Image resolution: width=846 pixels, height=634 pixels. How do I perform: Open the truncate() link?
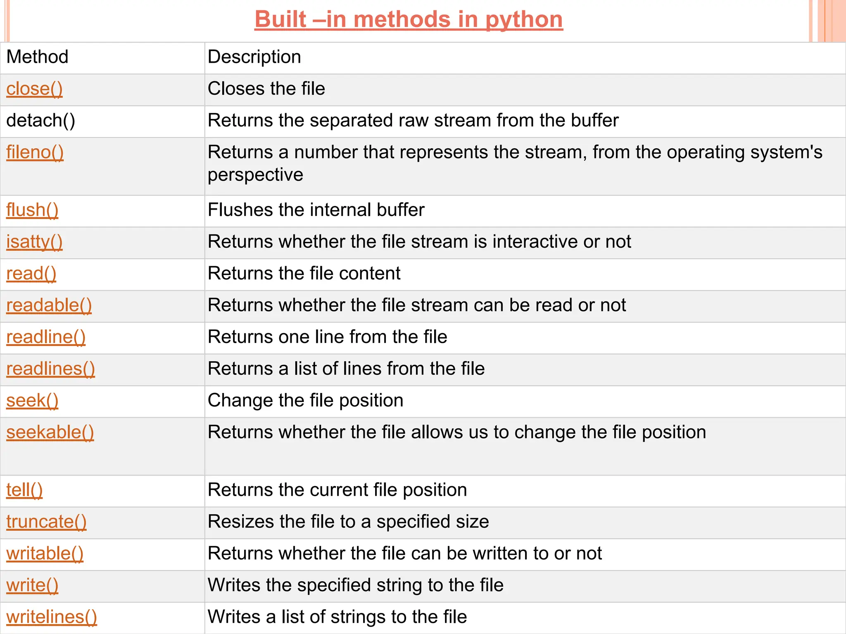pos(46,523)
